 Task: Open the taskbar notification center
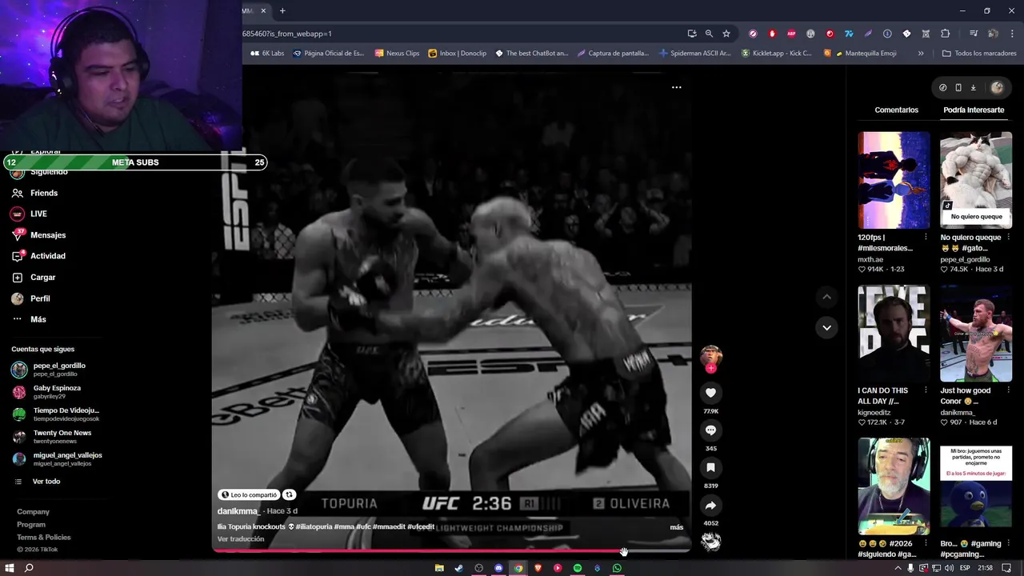click(x=1006, y=568)
